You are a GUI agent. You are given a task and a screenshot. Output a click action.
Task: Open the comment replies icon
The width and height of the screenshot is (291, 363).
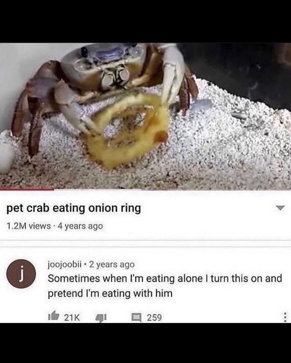pos(136,318)
